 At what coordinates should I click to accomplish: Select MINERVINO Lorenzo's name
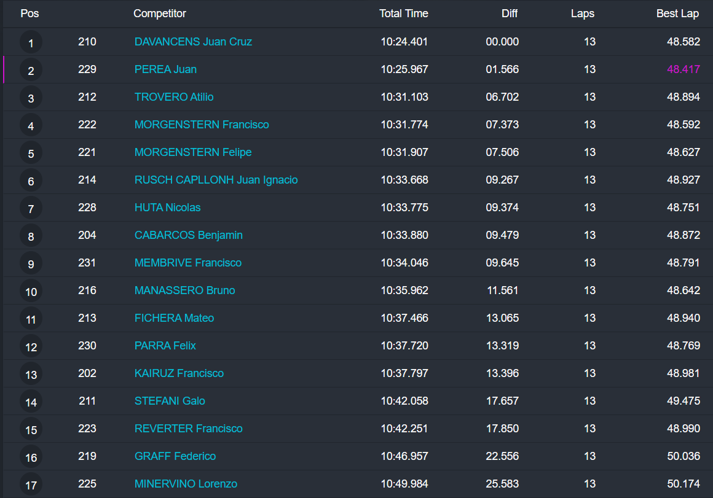(x=186, y=484)
